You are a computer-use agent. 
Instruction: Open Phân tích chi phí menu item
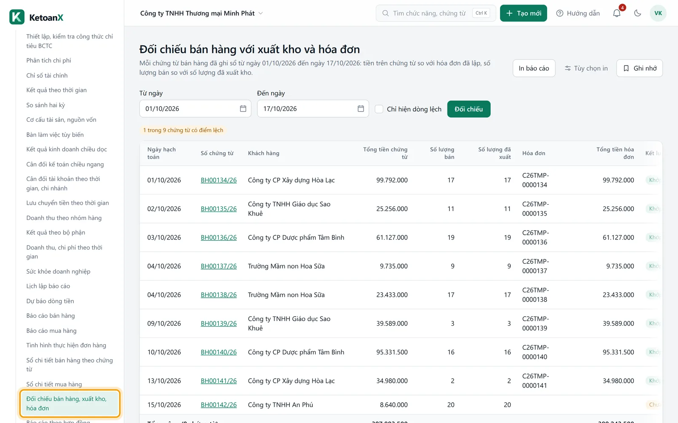tap(49, 60)
